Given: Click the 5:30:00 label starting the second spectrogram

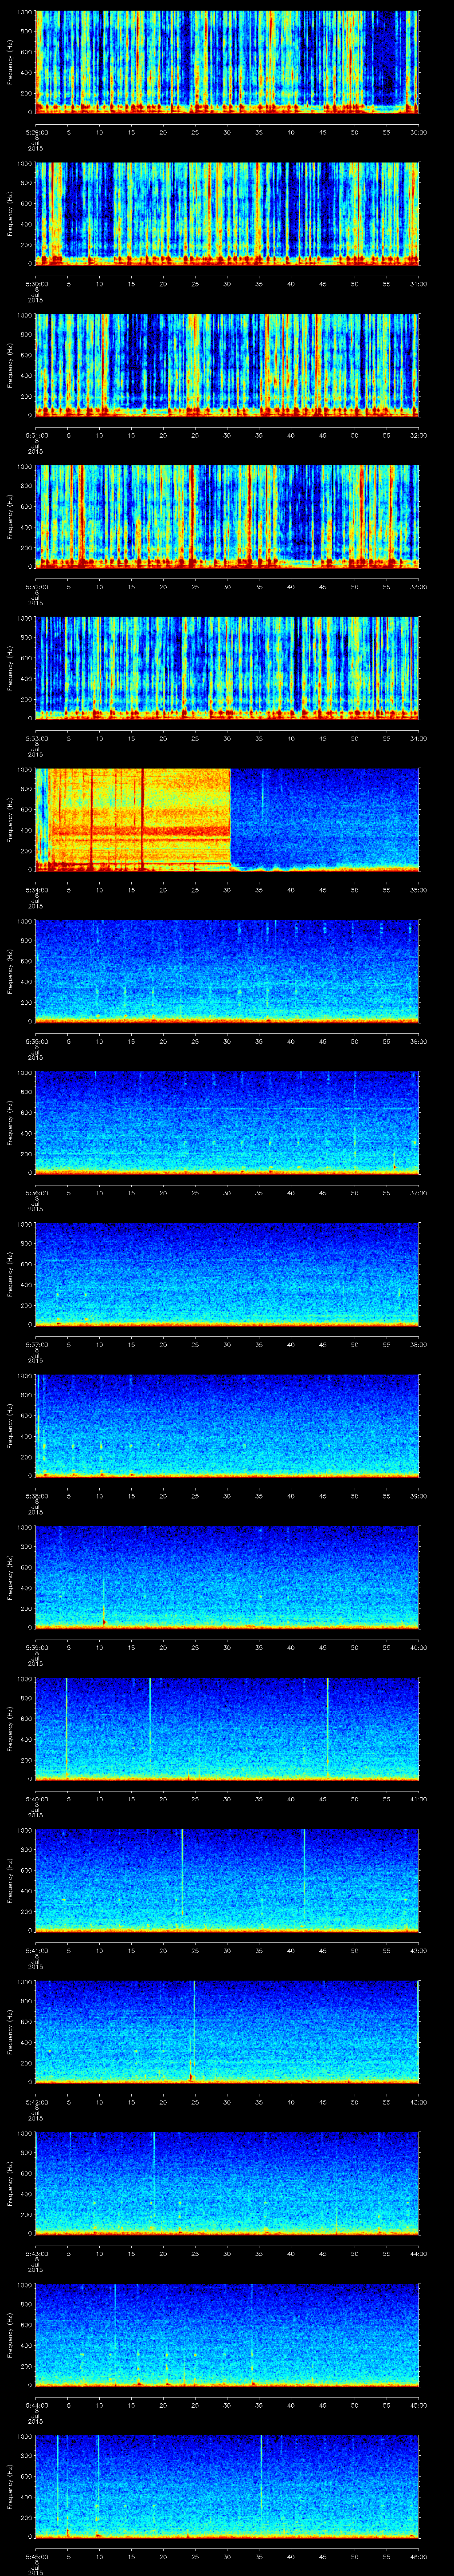Looking at the screenshot, I should pyautogui.click(x=36, y=284).
